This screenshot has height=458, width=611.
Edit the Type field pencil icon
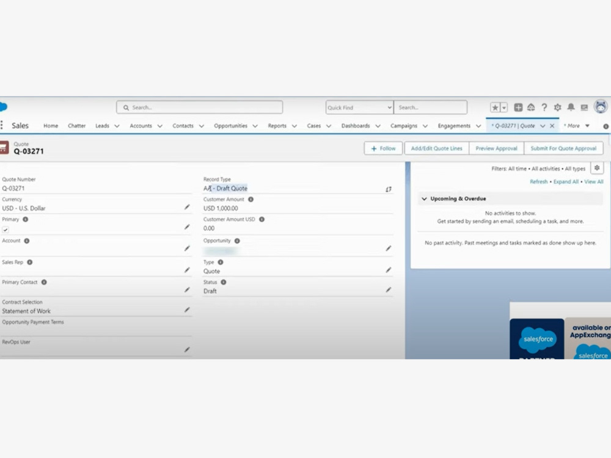389,270
